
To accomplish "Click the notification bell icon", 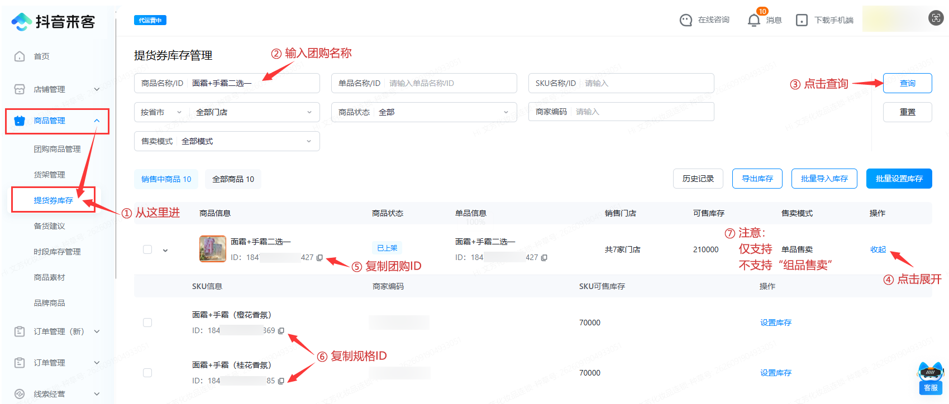I will pos(754,20).
